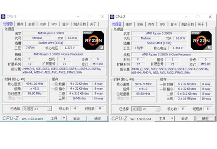Screen dimensions: 217x149
Task: Click TDP 65.0 W in left window
Action: click(72, 38)
